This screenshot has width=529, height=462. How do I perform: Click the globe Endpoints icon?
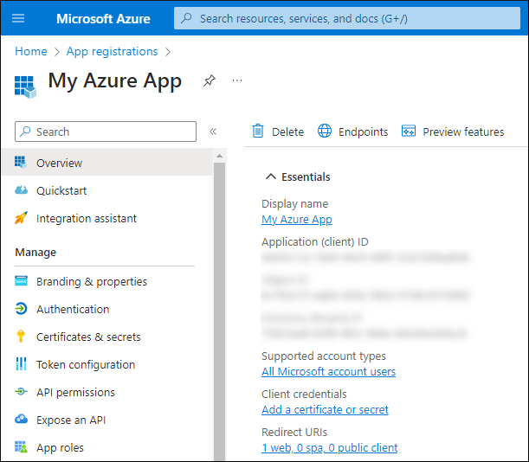(x=325, y=131)
